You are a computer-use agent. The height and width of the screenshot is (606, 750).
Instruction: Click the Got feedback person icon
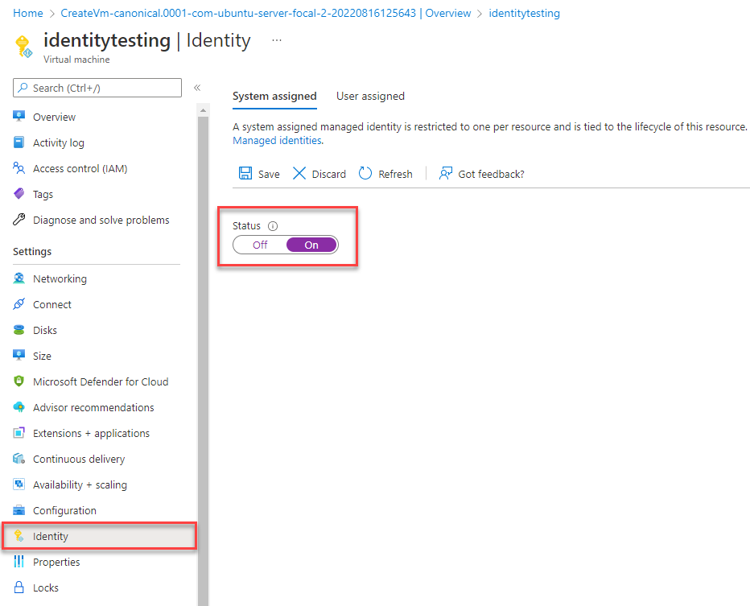(x=446, y=174)
